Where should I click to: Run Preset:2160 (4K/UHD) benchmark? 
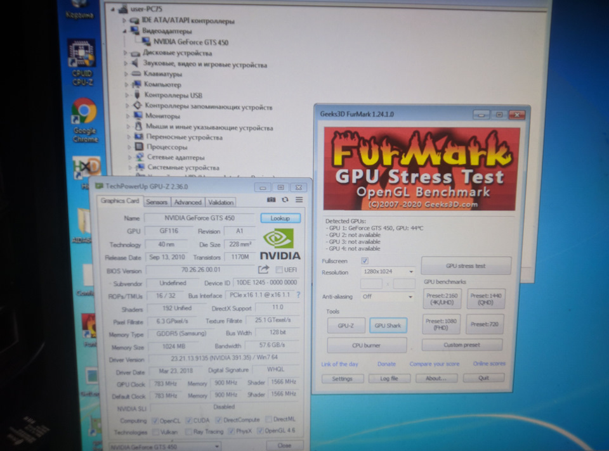coord(442,298)
